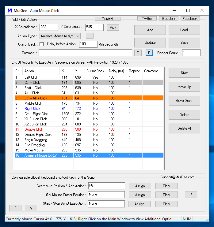Select the Begin Dragging row
Image resolution: width=214 pixels, height=227 pixels.
tap(89, 140)
